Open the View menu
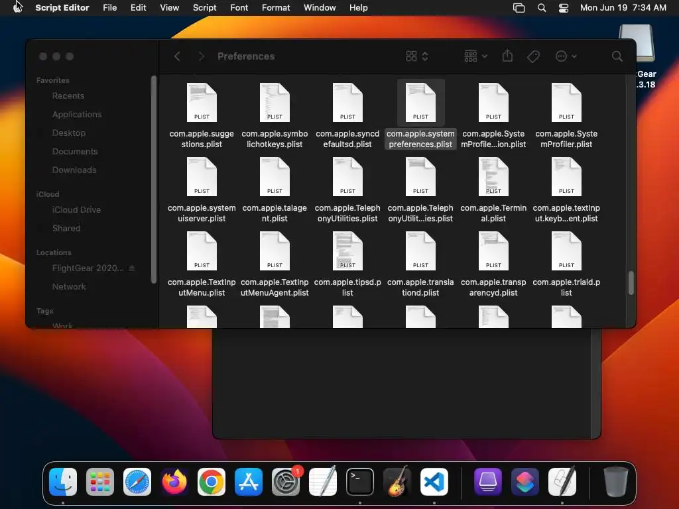This screenshot has width=679, height=509. [x=169, y=7]
